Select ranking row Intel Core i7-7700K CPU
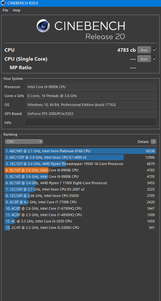This screenshot has height=301, width=161. coord(80,202)
